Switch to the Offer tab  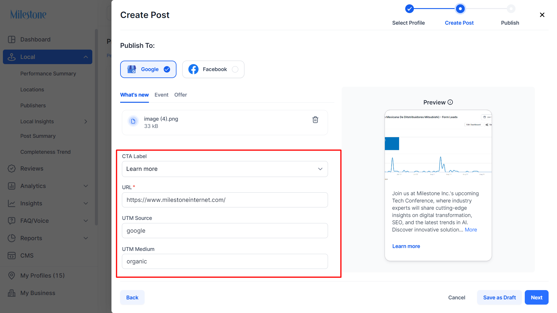[181, 95]
